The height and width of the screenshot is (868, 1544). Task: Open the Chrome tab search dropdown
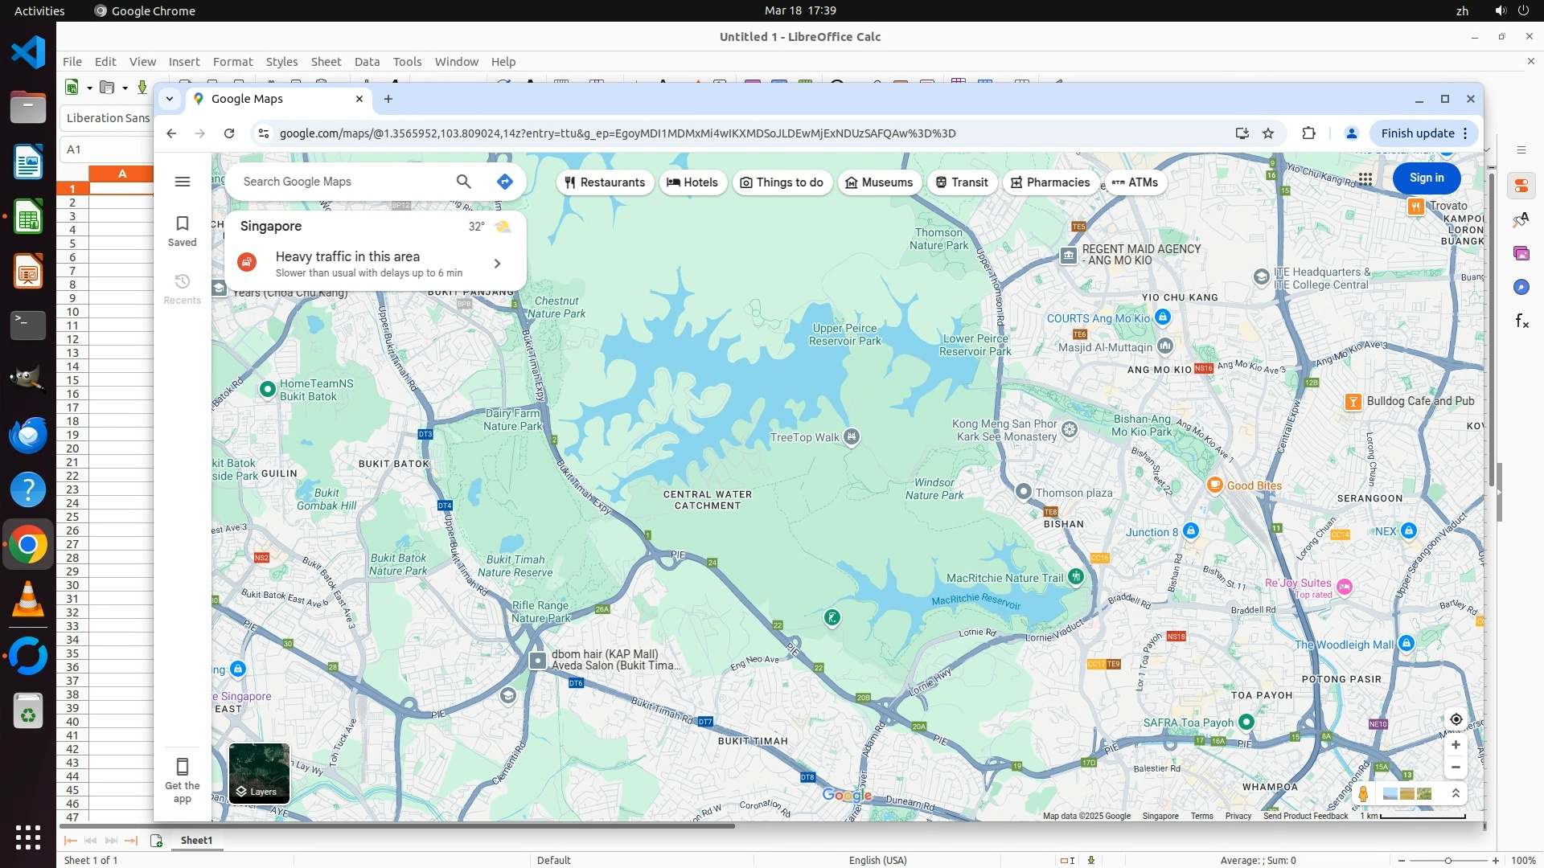[x=170, y=99]
